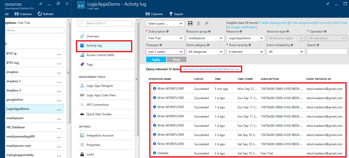The height and width of the screenshot is (158, 349).
Task: Open the Subscription dropdown showing Free Trial
Action: pyautogui.click(x=165, y=38)
